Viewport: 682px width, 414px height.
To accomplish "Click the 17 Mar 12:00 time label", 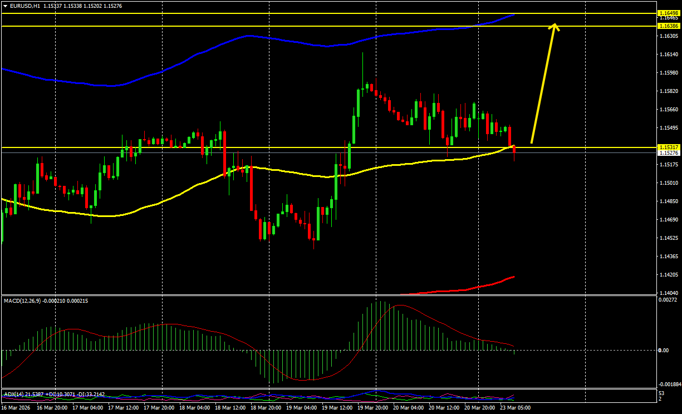I will (x=124, y=408).
